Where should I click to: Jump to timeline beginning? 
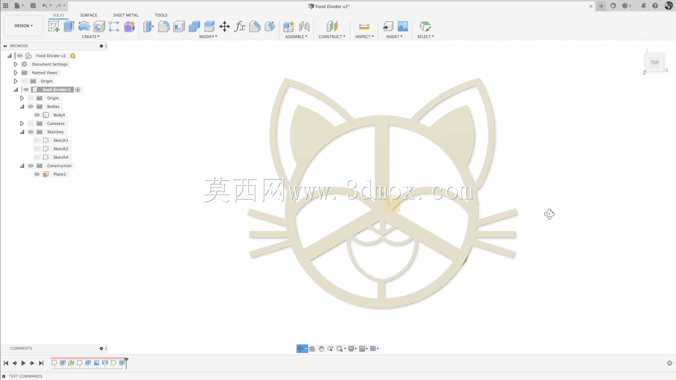coord(6,363)
